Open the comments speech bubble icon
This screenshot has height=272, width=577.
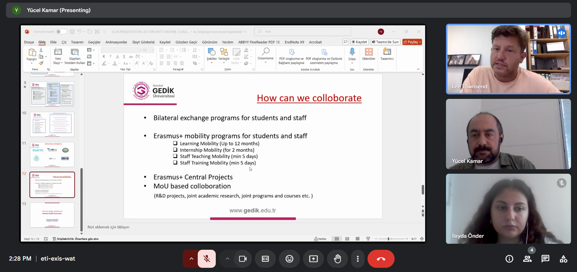[x=346, y=42]
